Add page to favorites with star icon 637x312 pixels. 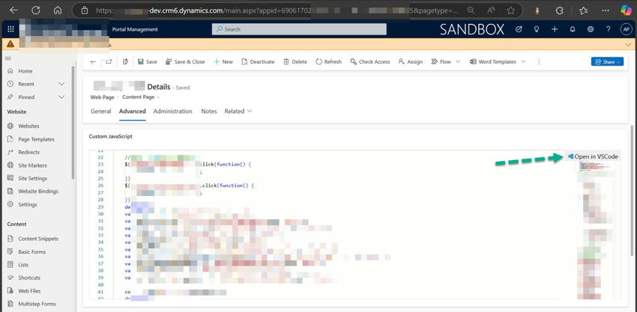[511, 10]
